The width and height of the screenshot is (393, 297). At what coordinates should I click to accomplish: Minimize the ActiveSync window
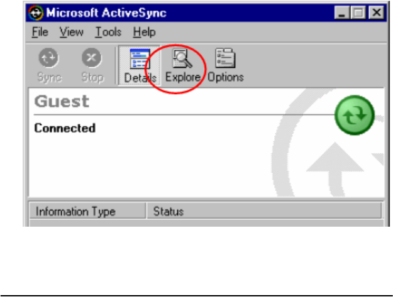tap(341, 13)
